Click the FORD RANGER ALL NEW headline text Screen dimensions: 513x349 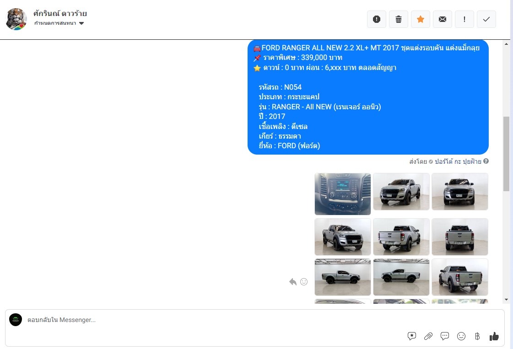370,48
